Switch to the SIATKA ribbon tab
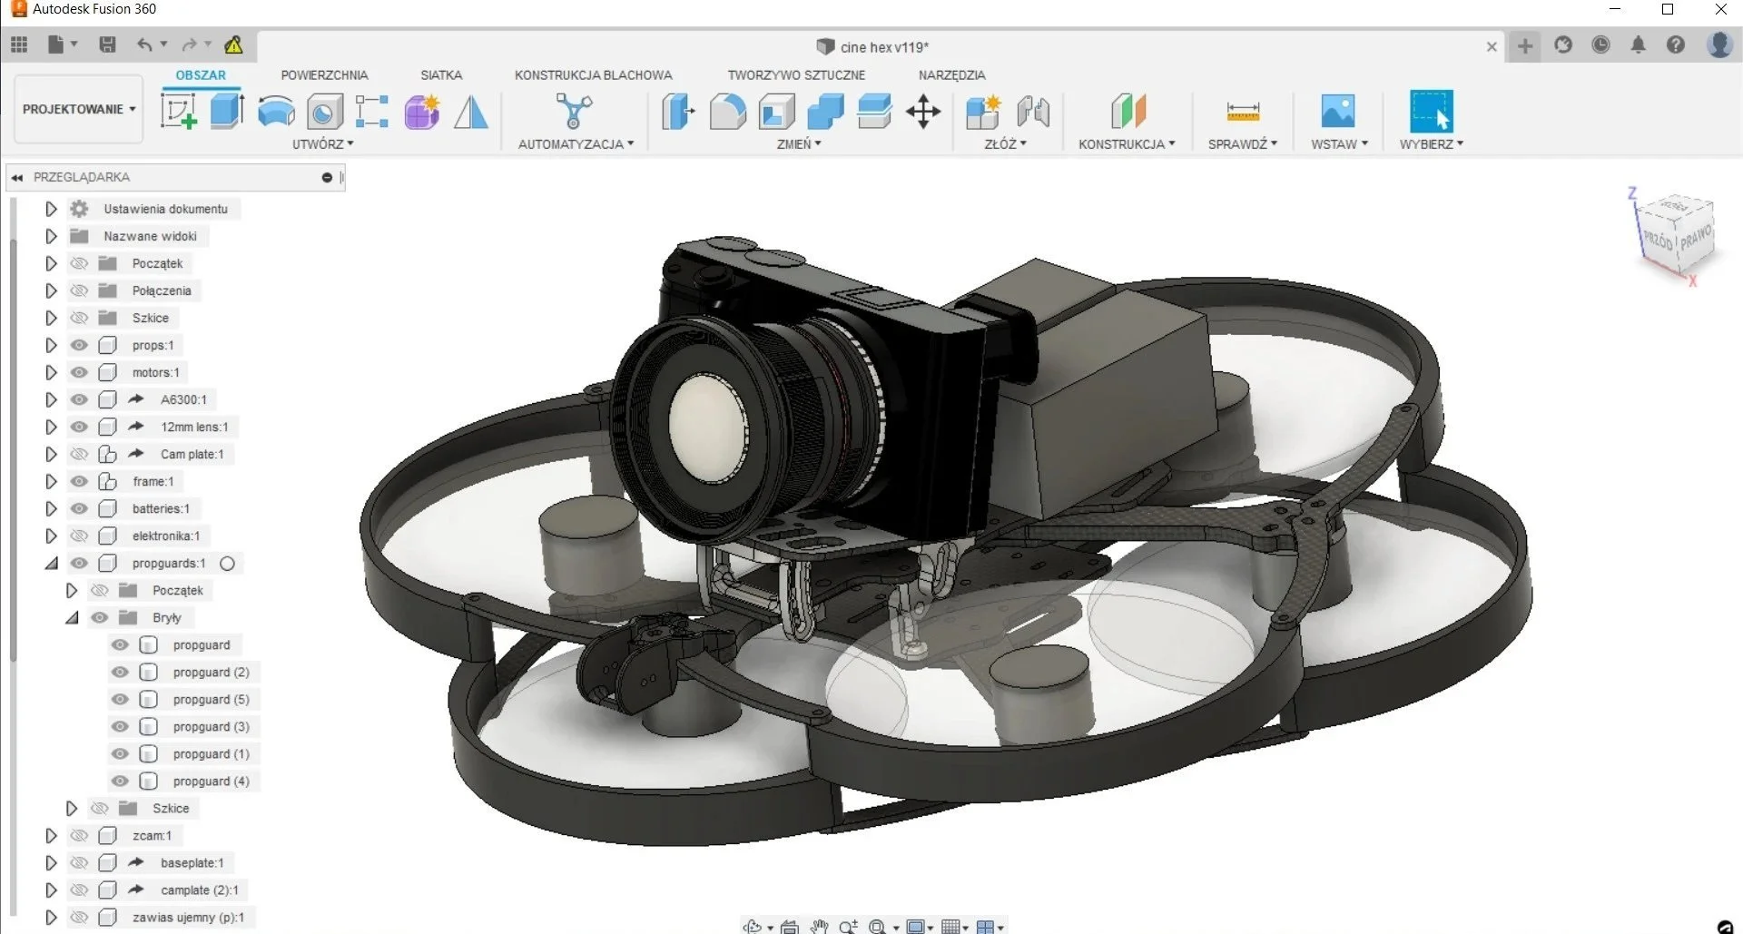 coord(441,74)
